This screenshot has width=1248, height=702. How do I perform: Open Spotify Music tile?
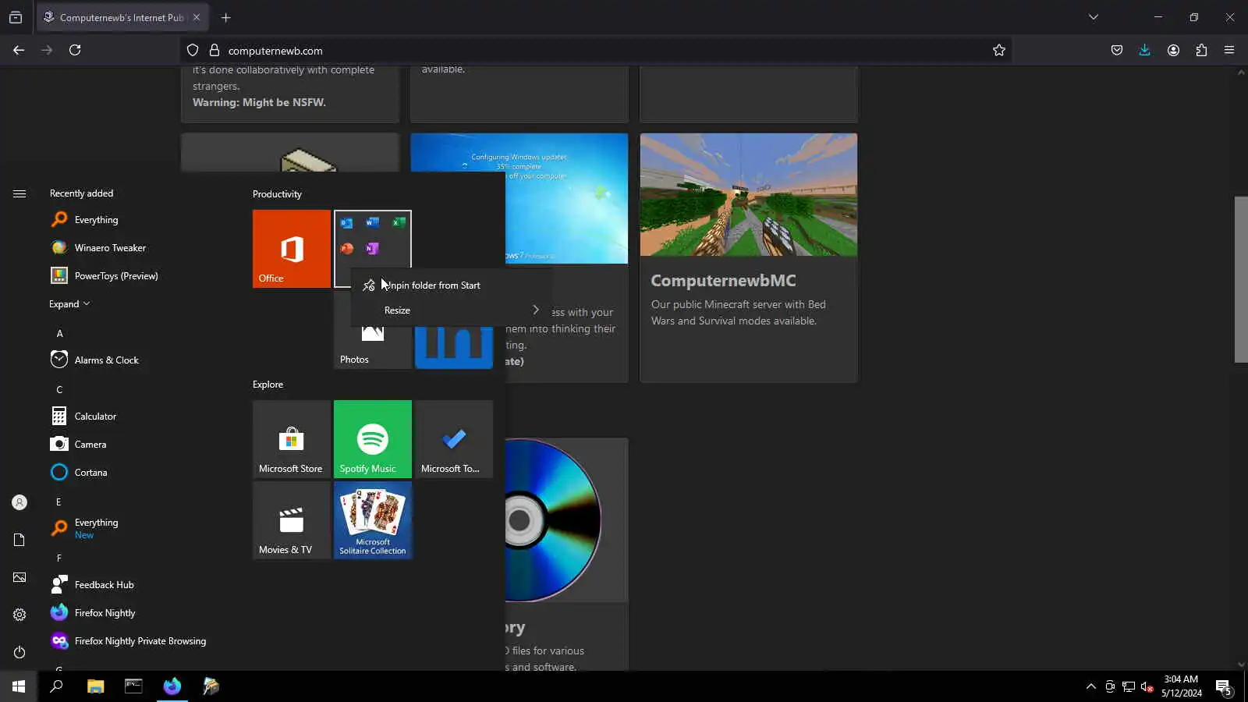coord(372,439)
